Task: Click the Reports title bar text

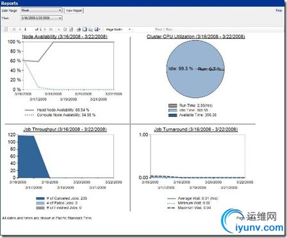Action: (10, 3)
